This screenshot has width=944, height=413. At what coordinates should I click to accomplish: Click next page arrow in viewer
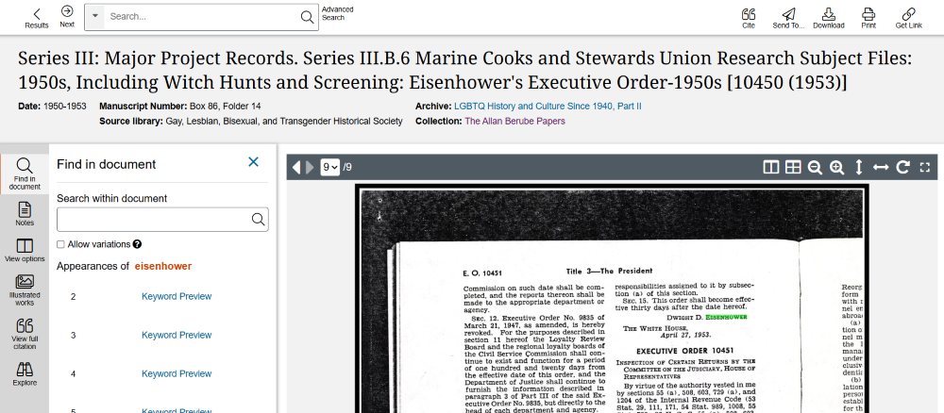[310, 167]
